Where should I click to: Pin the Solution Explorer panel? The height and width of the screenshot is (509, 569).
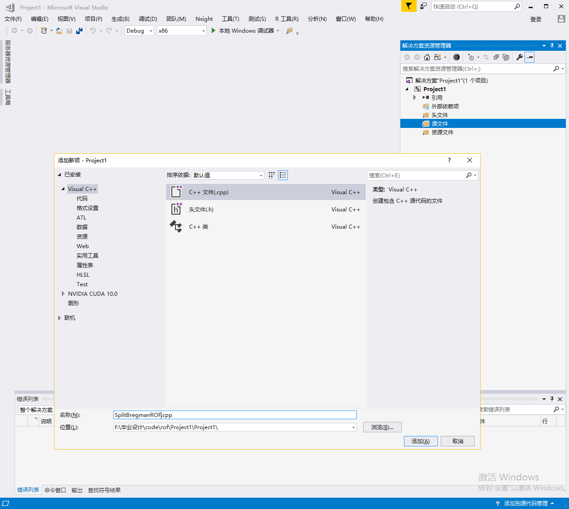coord(552,45)
